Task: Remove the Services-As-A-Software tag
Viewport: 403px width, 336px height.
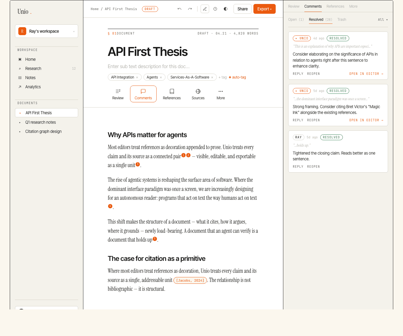Action: [x=212, y=77]
